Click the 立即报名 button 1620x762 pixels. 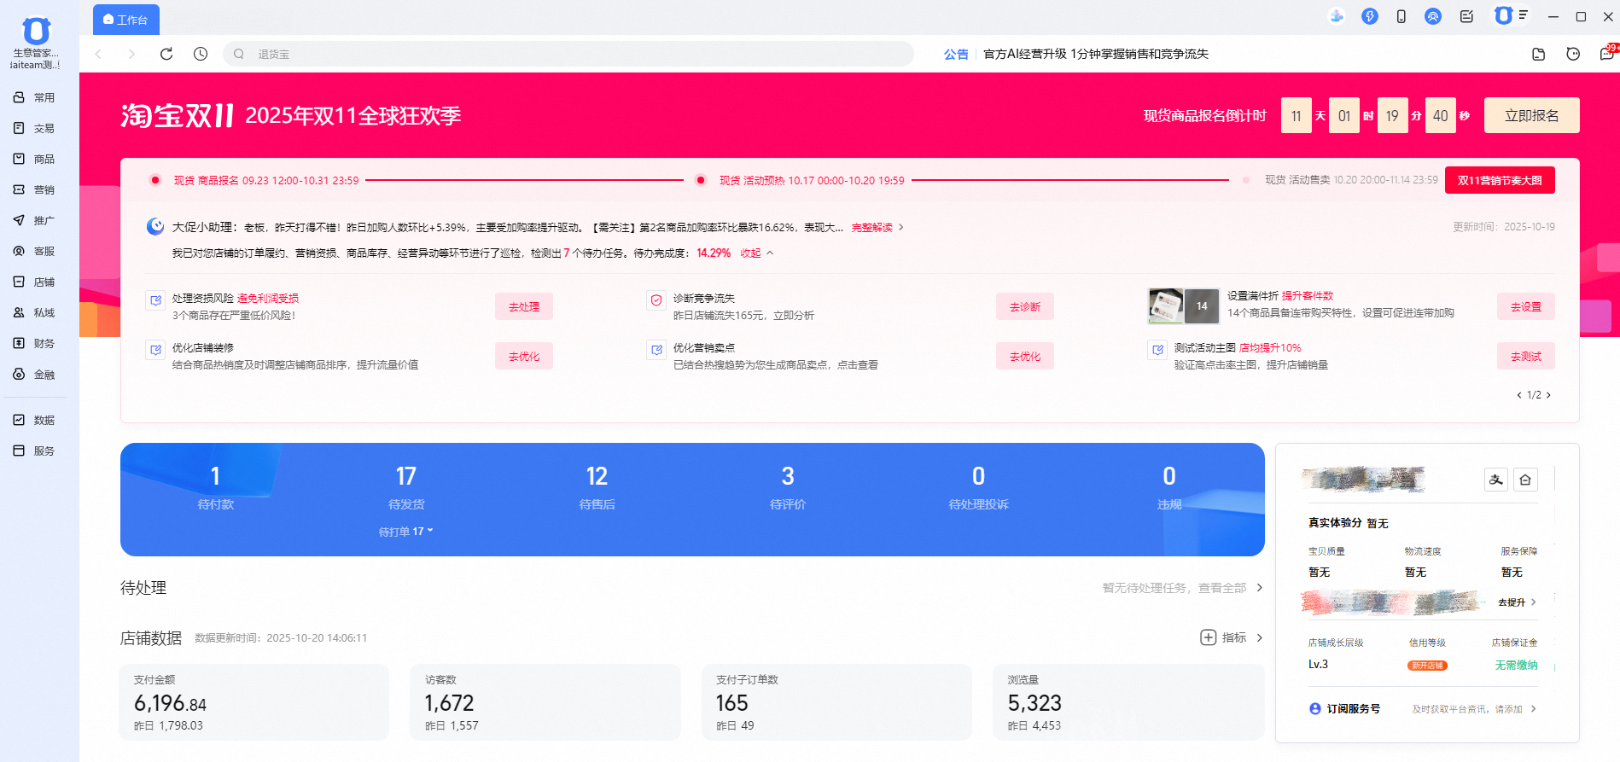(x=1531, y=115)
